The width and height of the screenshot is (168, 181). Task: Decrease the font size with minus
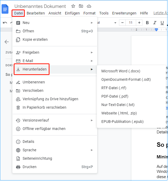coord(122,23)
